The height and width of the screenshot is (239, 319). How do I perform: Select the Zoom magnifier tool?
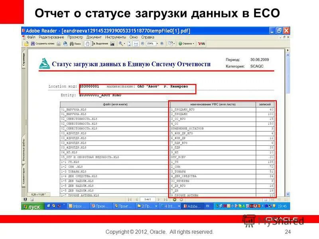point(120,44)
